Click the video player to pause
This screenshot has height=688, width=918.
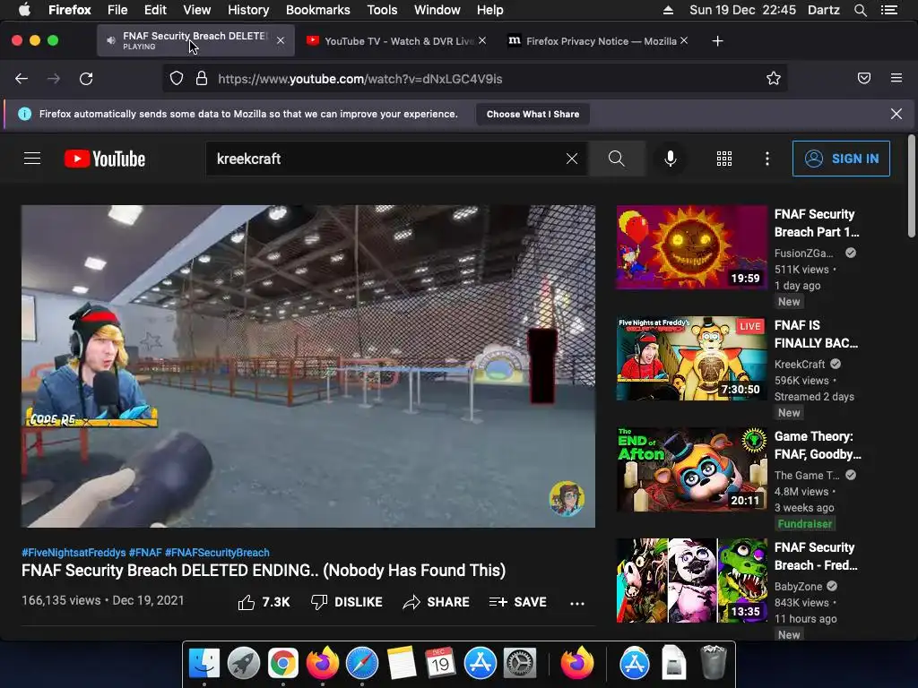(x=308, y=366)
